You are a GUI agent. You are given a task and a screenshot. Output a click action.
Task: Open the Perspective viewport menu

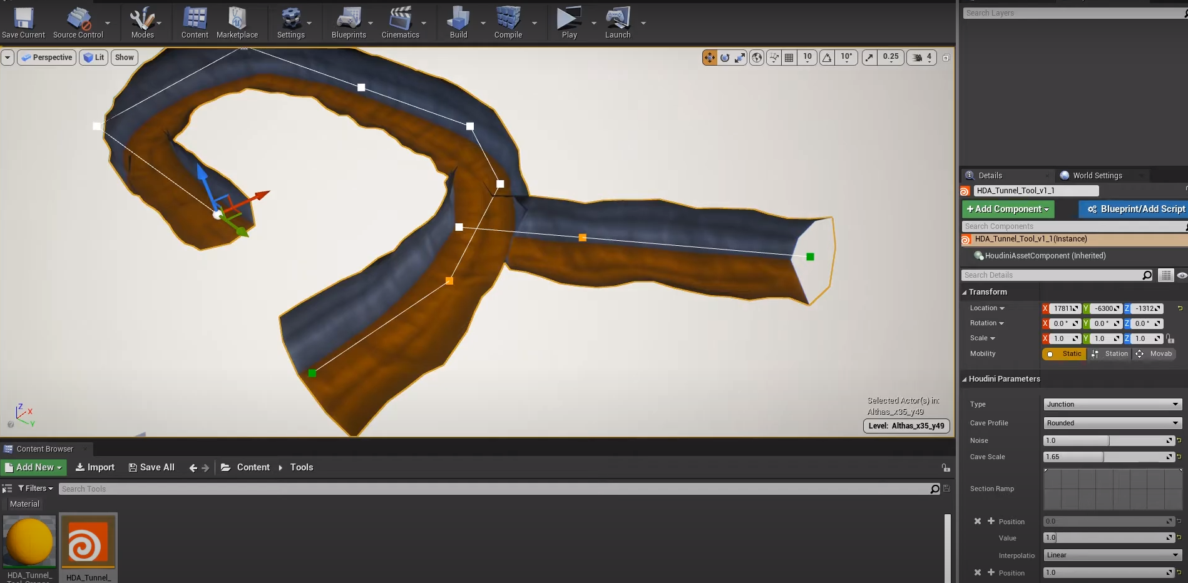[47, 58]
